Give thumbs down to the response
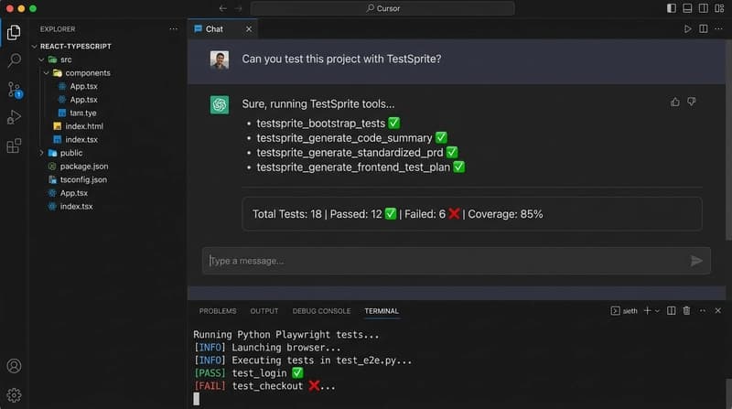The width and height of the screenshot is (732, 409). [692, 102]
